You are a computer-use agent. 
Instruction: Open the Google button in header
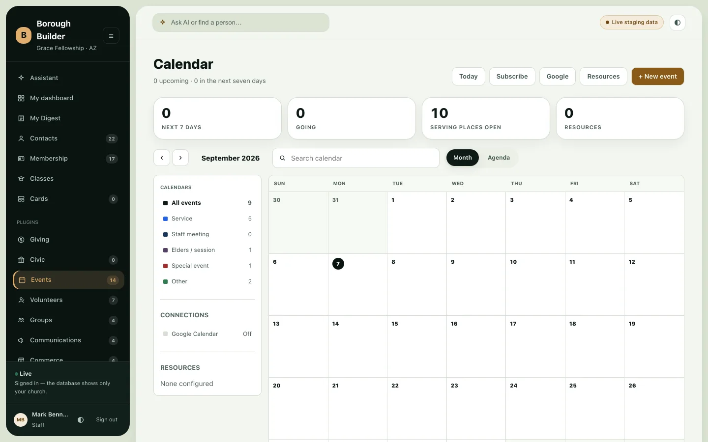(x=558, y=77)
